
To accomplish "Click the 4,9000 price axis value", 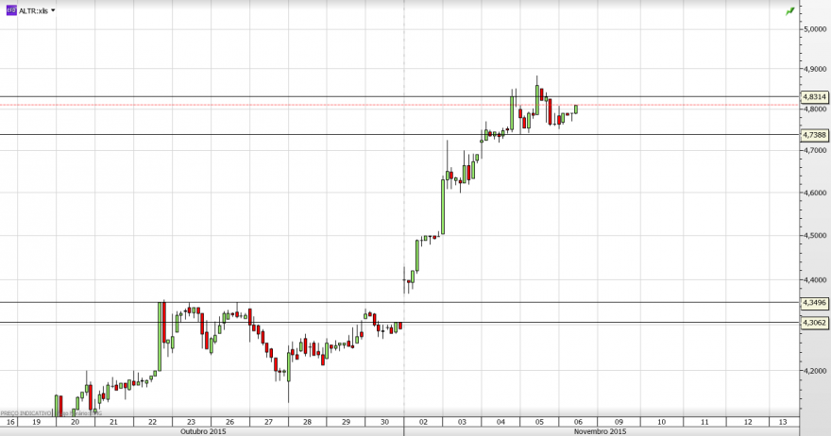I will pyautogui.click(x=816, y=69).
